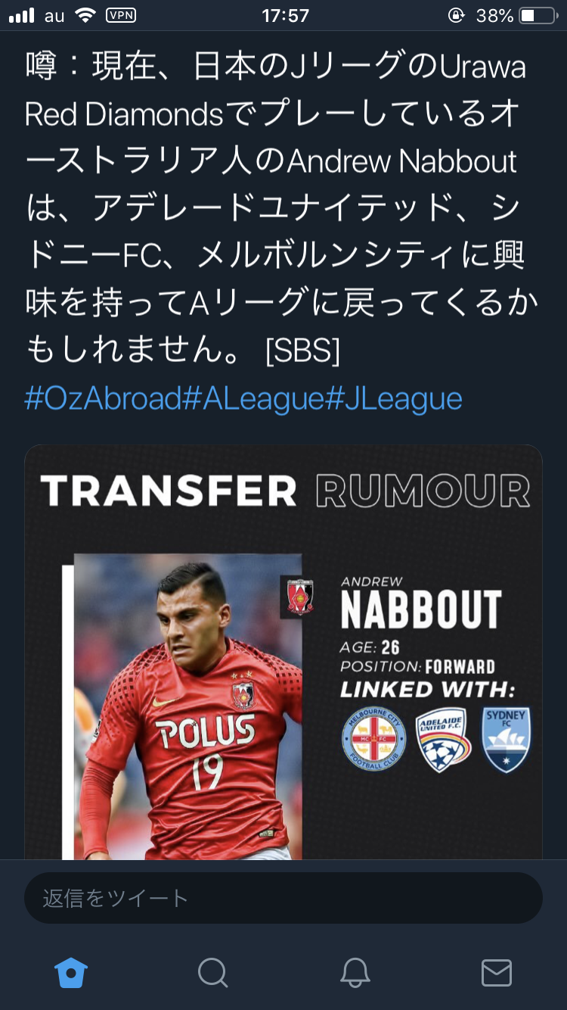The width and height of the screenshot is (567, 1010).
Task: Tap the Wi-Fi status icon
Action: (85, 15)
